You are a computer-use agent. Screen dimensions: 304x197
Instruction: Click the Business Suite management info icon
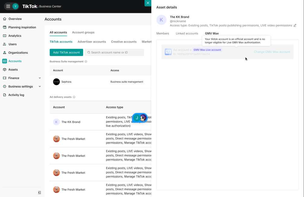86,62
